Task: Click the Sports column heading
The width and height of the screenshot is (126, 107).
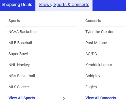Action: (x=14, y=21)
